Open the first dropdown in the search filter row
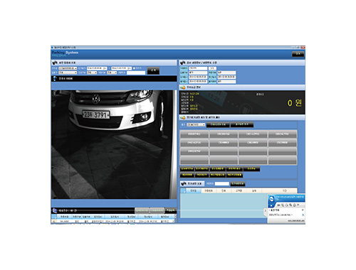 coord(68,68)
